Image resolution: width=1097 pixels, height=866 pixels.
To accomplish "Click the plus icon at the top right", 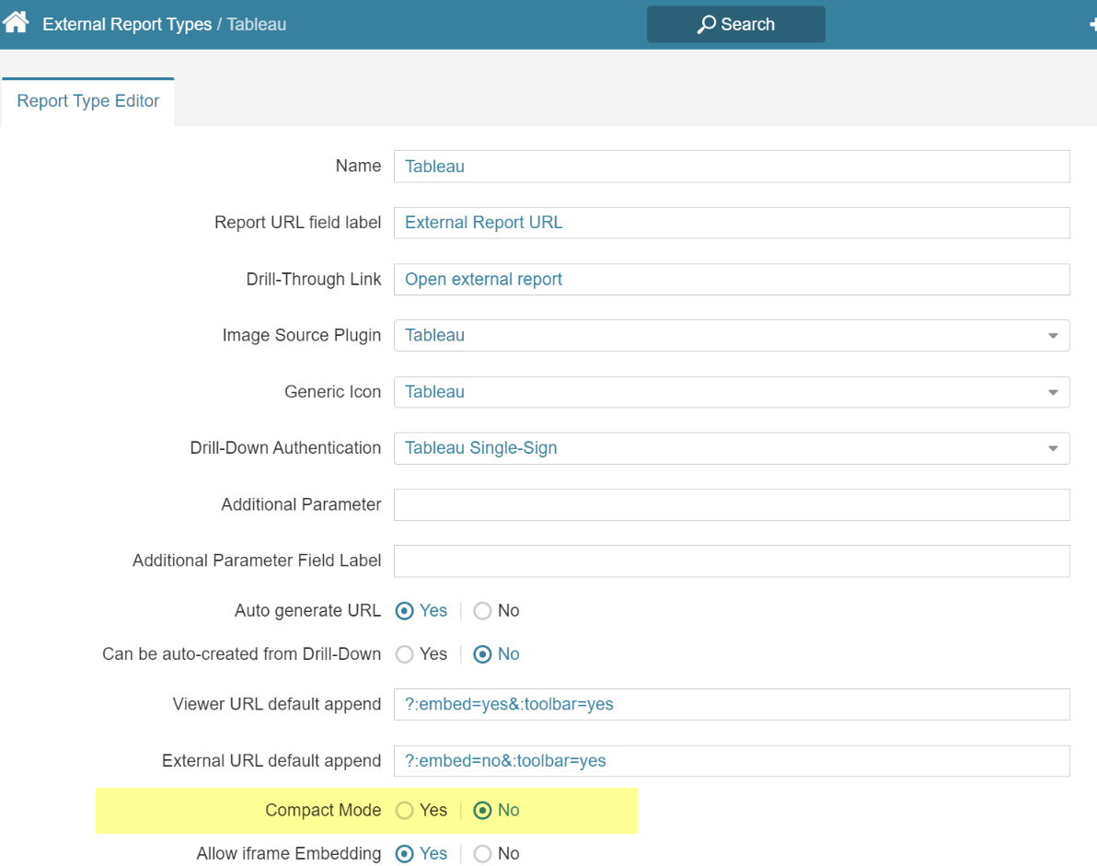I will 1091,23.
